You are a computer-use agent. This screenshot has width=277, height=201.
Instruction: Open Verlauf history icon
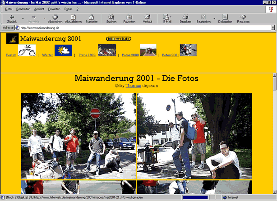[147, 17]
